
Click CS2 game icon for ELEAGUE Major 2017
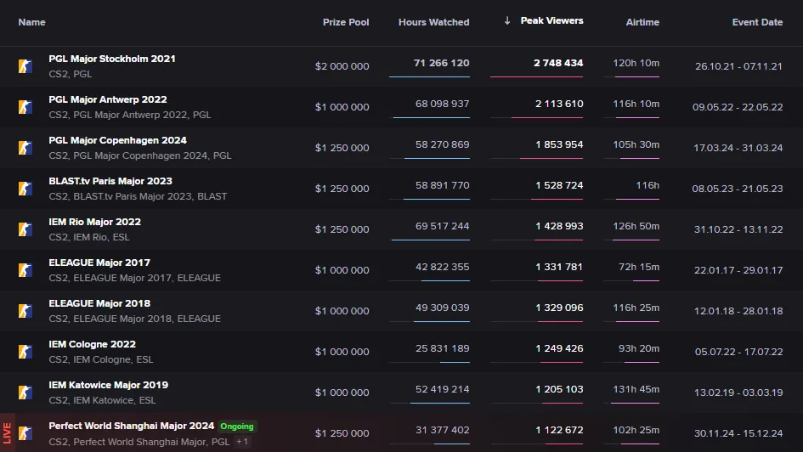pyautogui.click(x=25, y=270)
